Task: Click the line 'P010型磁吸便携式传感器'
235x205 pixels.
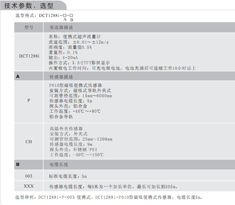Action: [x=76, y=85]
